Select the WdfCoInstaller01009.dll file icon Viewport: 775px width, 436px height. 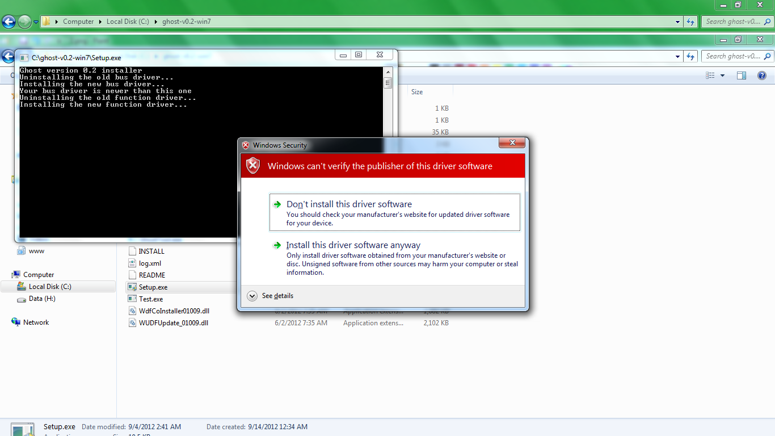[133, 311]
